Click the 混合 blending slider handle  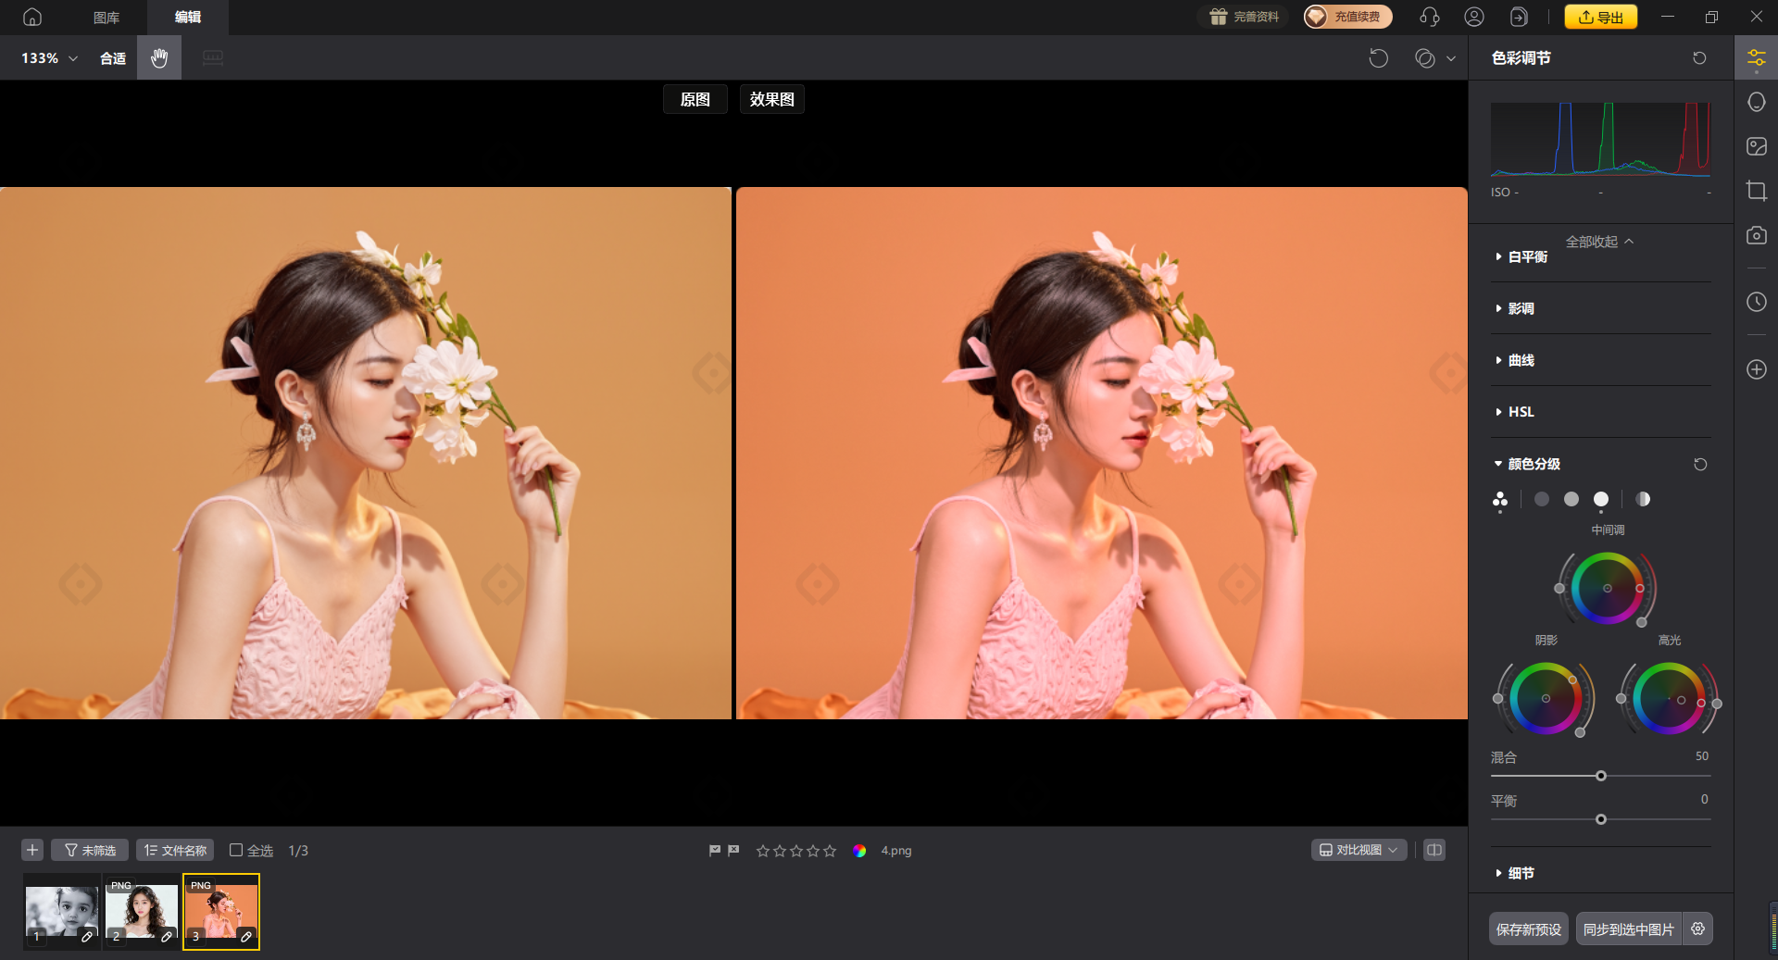pos(1600,776)
